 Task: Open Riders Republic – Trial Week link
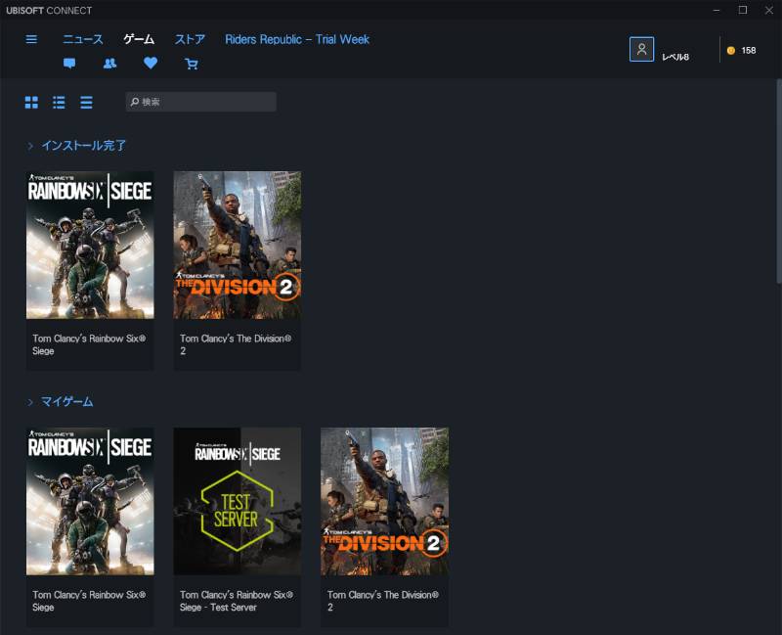tap(297, 39)
